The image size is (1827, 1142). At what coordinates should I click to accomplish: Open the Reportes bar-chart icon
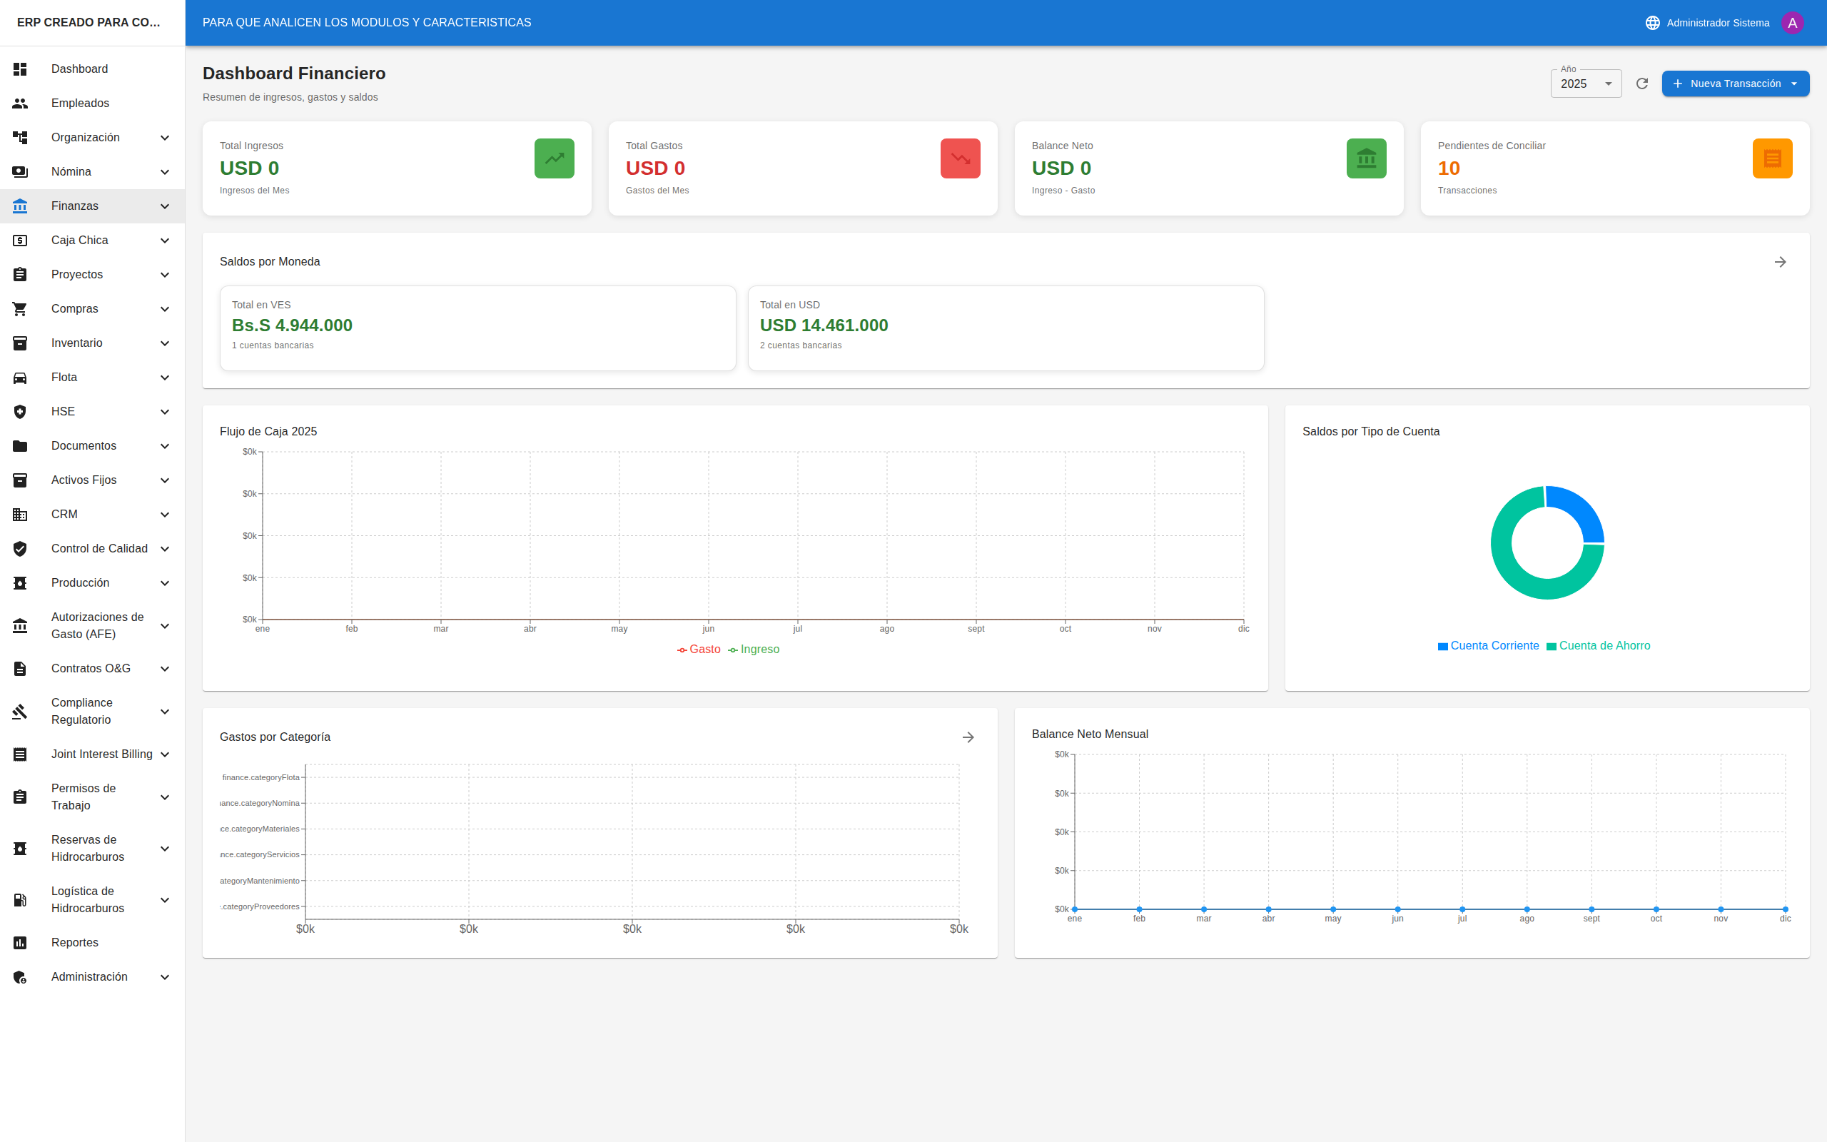point(20,942)
